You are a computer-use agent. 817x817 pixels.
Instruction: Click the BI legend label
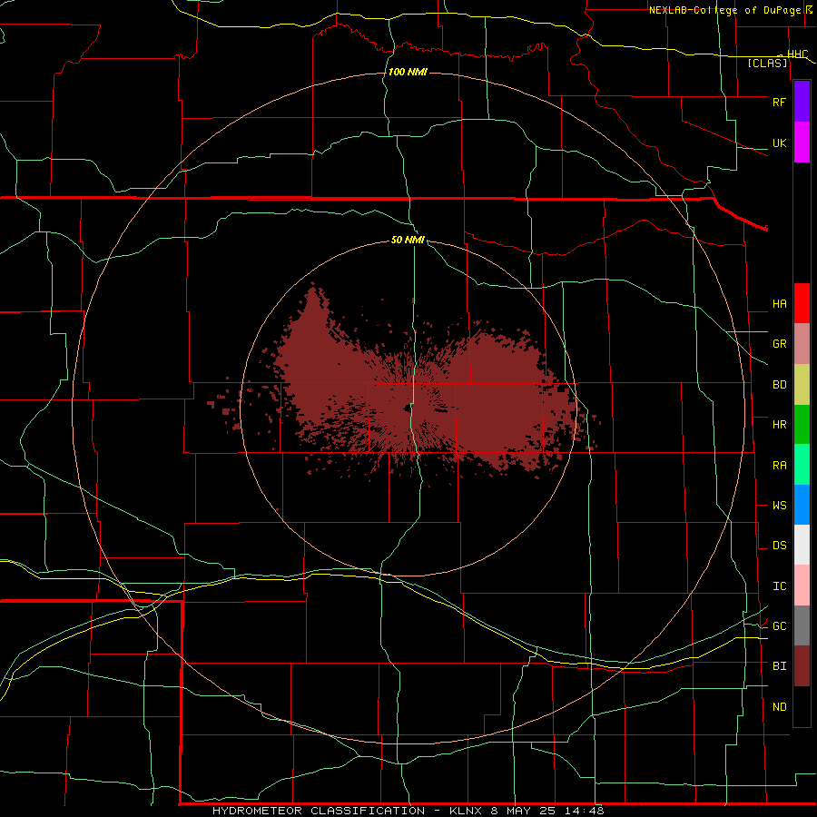(x=779, y=666)
